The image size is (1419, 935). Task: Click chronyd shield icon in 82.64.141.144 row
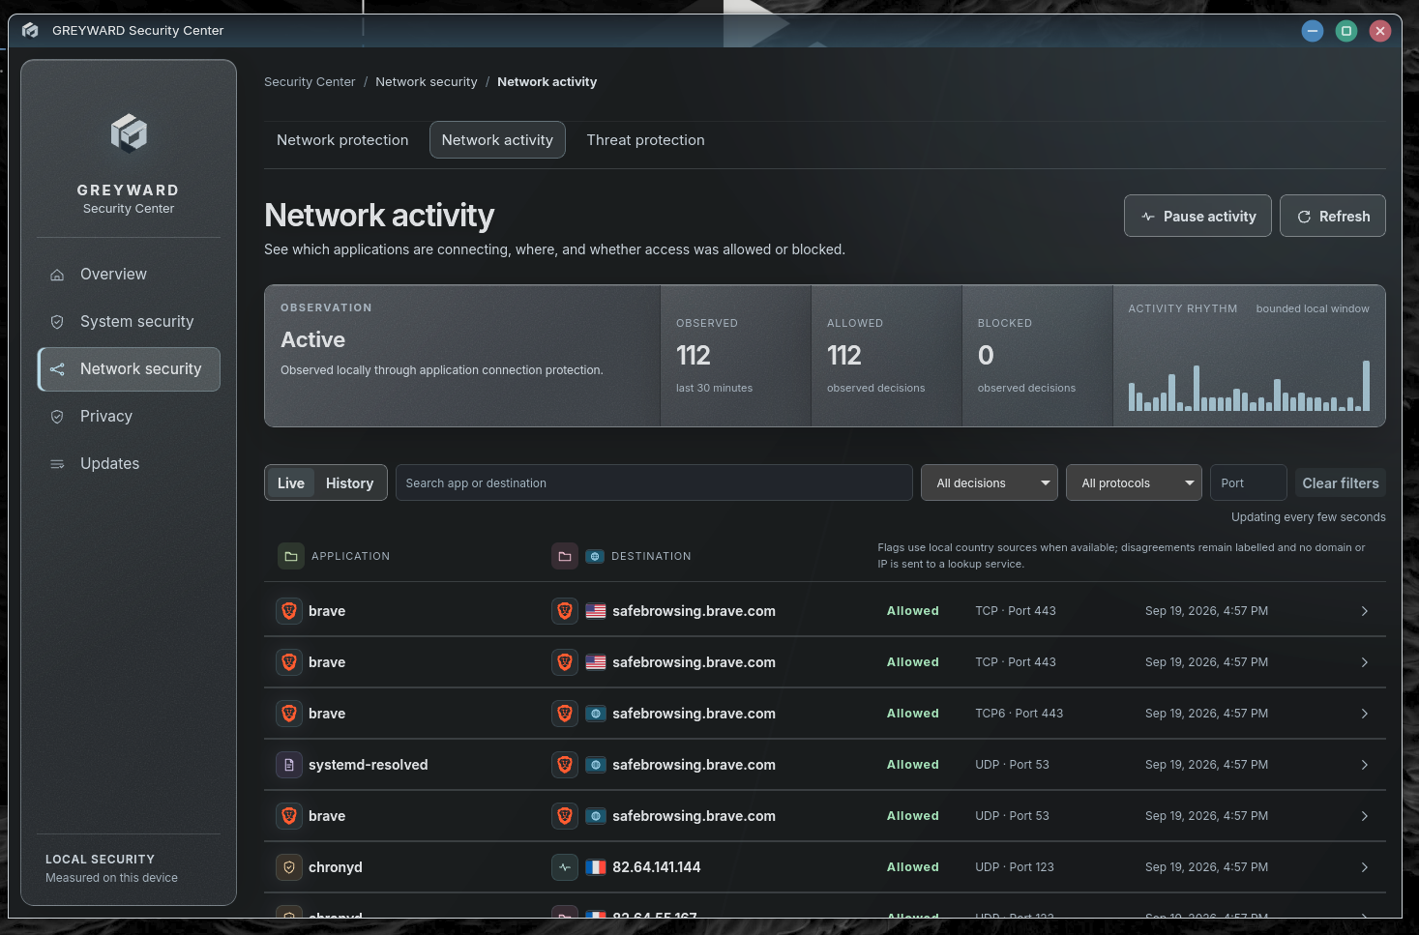(x=289, y=867)
